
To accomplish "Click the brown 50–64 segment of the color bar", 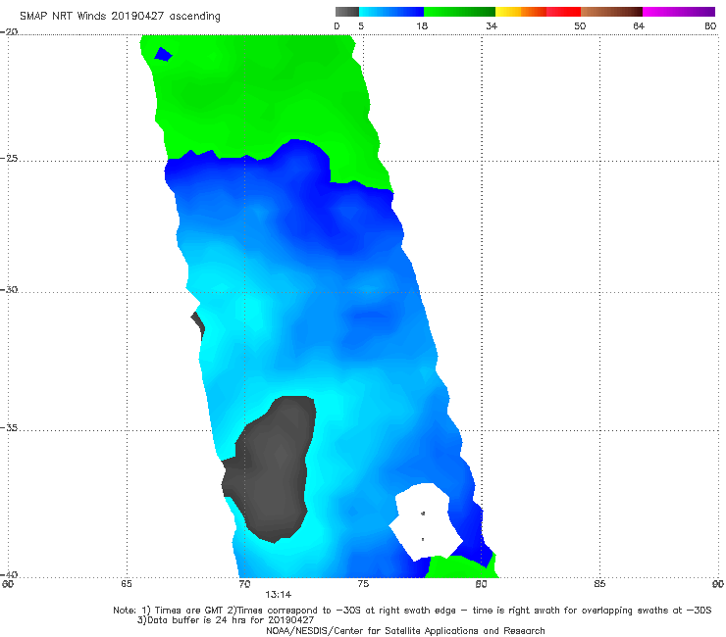I will tap(611, 12).
